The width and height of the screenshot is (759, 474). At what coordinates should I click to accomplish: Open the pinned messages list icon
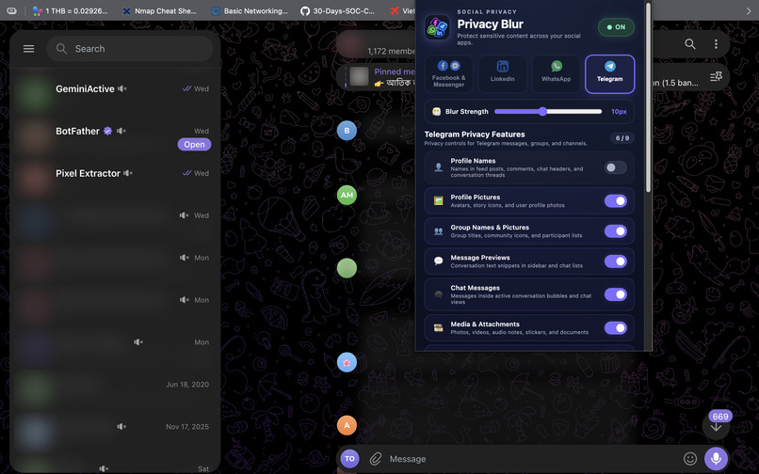[716, 76]
